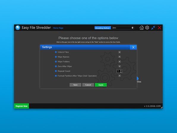Click the Home Page link

pos(58,28)
